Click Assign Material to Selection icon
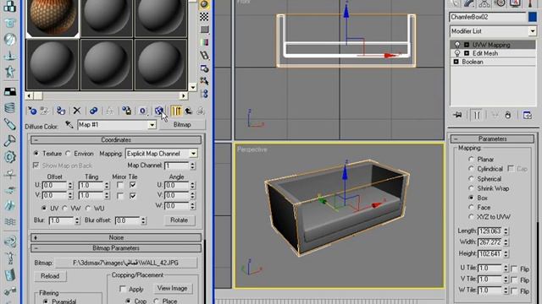 pos(61,111)
